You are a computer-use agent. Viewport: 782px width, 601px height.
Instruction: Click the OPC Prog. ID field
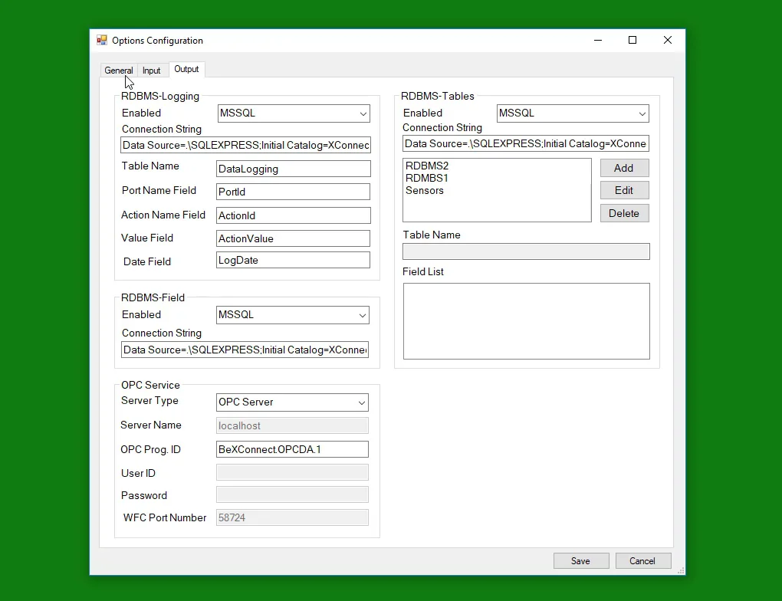[x=292, y=449]
